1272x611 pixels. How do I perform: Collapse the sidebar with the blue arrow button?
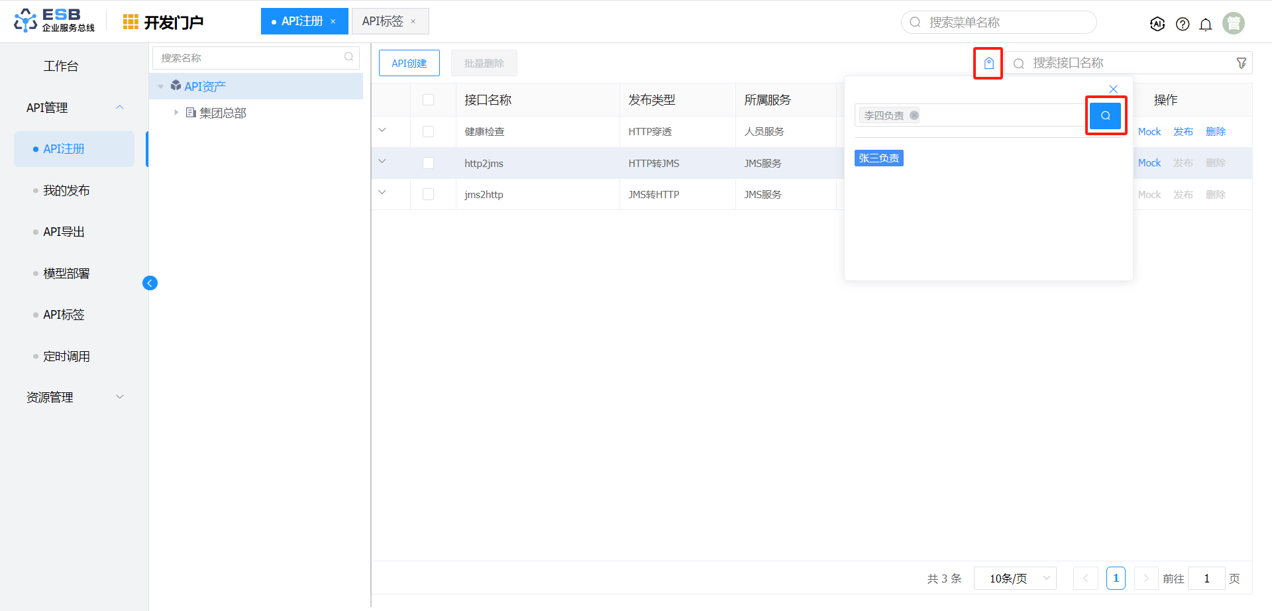pyautogui.click(x=150, y=283)
